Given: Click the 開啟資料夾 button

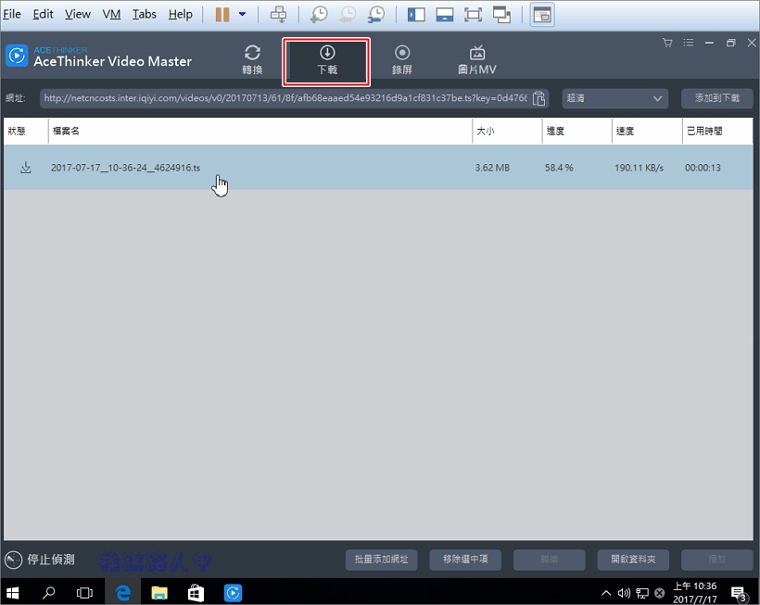Looking at the screenshot, I should point(633,560).
